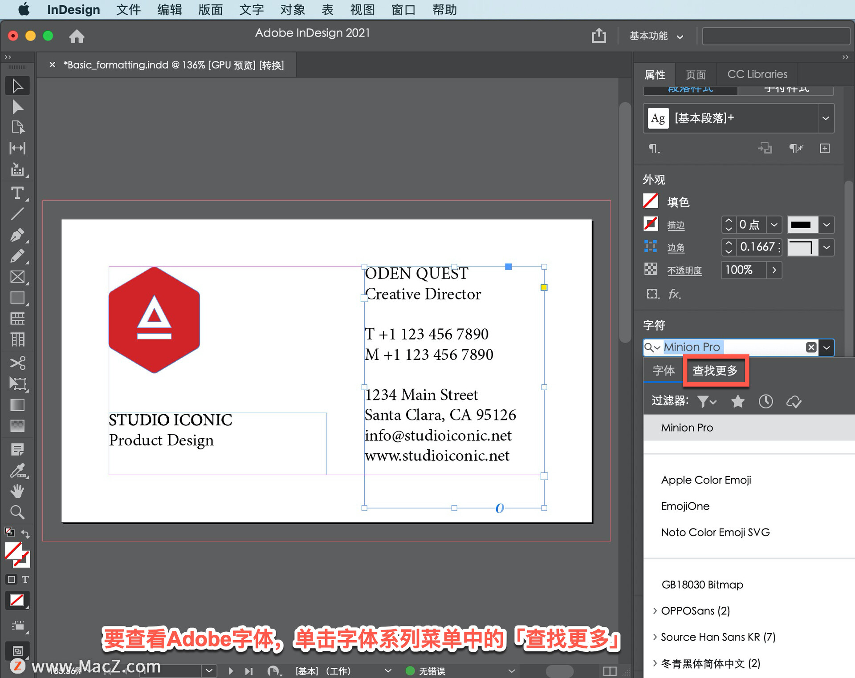Select the Line tool

pos(18,214)
